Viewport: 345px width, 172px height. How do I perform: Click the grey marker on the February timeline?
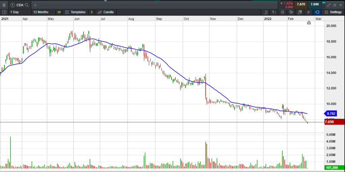[x=309, y=23]
